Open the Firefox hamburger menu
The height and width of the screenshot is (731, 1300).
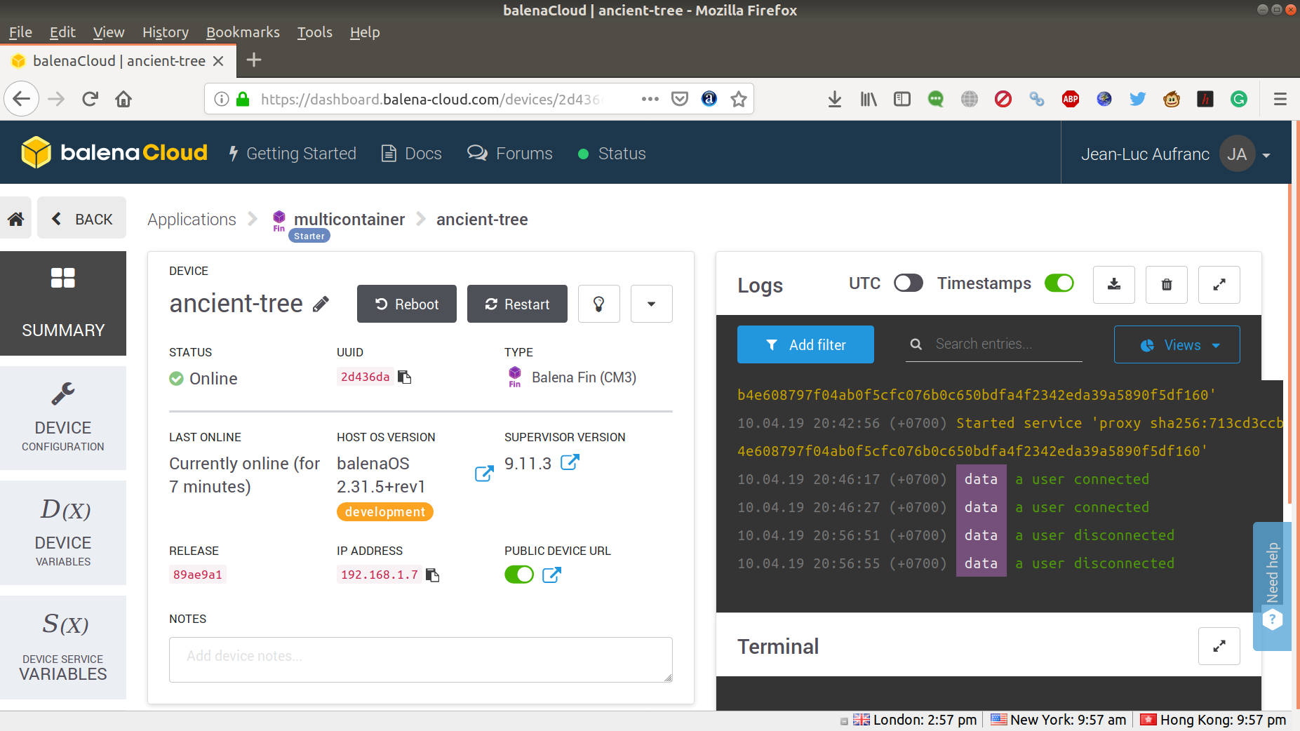point(1280,99)
